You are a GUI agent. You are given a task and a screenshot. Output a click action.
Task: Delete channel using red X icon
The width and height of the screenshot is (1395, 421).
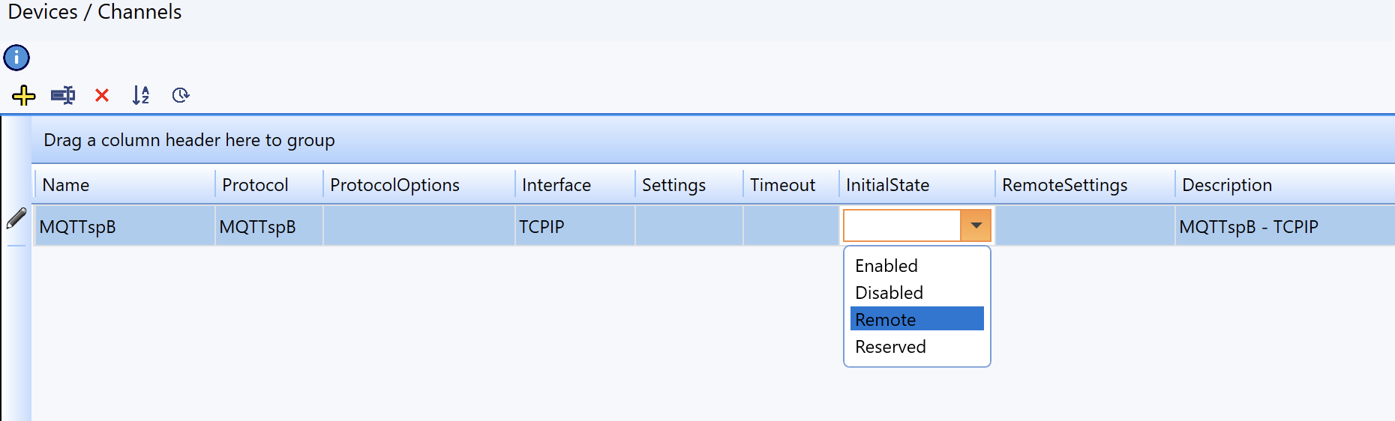coord(102,95)
